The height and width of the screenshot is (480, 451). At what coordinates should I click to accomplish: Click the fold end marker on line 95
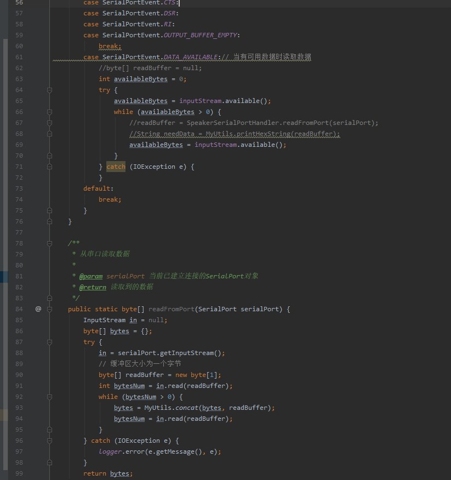pos(50,430)
